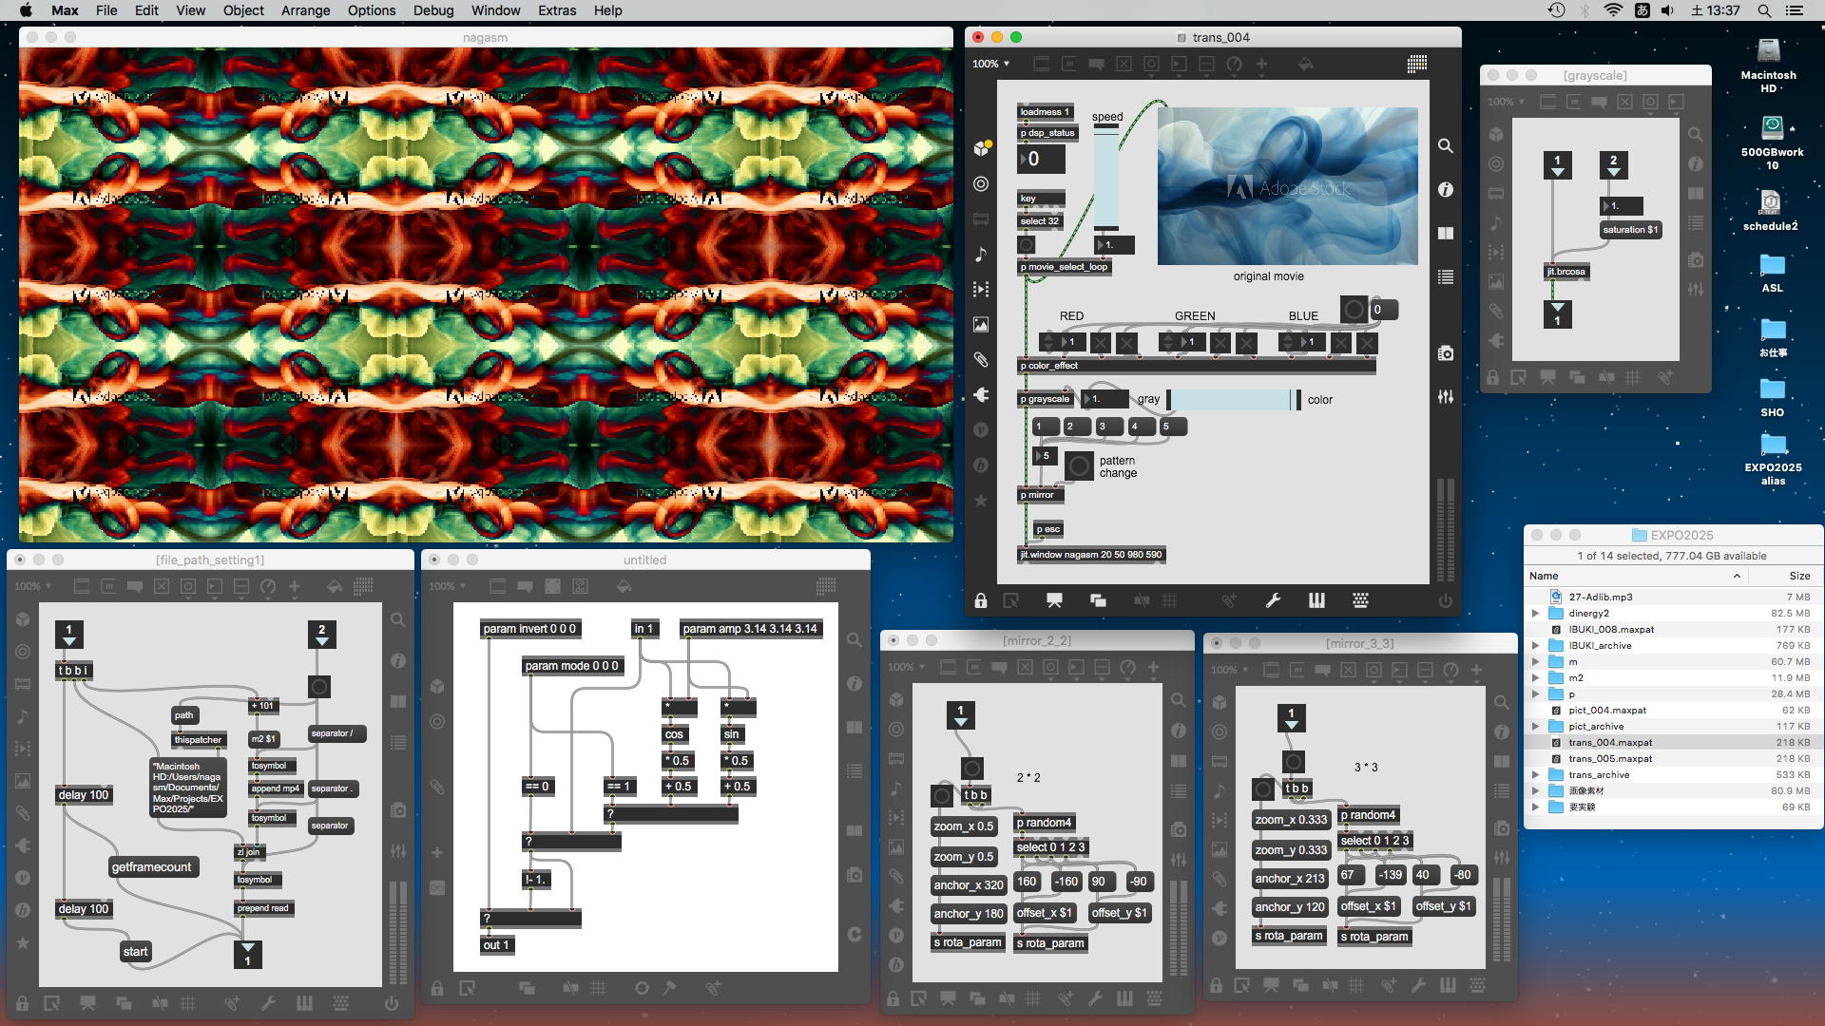1825x1026 pixels.
Task: Open audio browser music note icon in trans_004
Action: (981, 255)
